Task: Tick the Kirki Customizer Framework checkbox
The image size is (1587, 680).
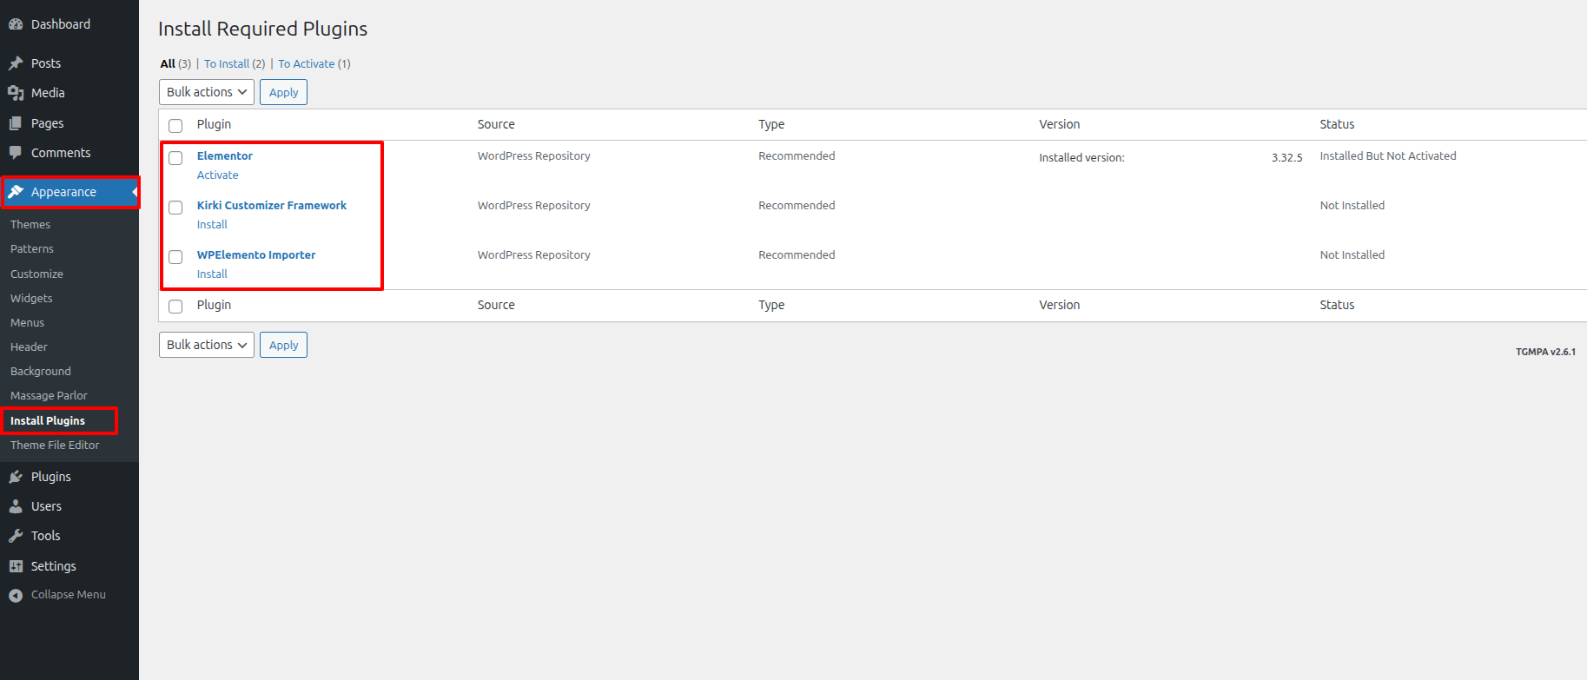Action: 175,208
